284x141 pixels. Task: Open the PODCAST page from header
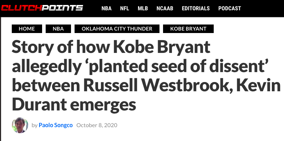pos(230,9)
